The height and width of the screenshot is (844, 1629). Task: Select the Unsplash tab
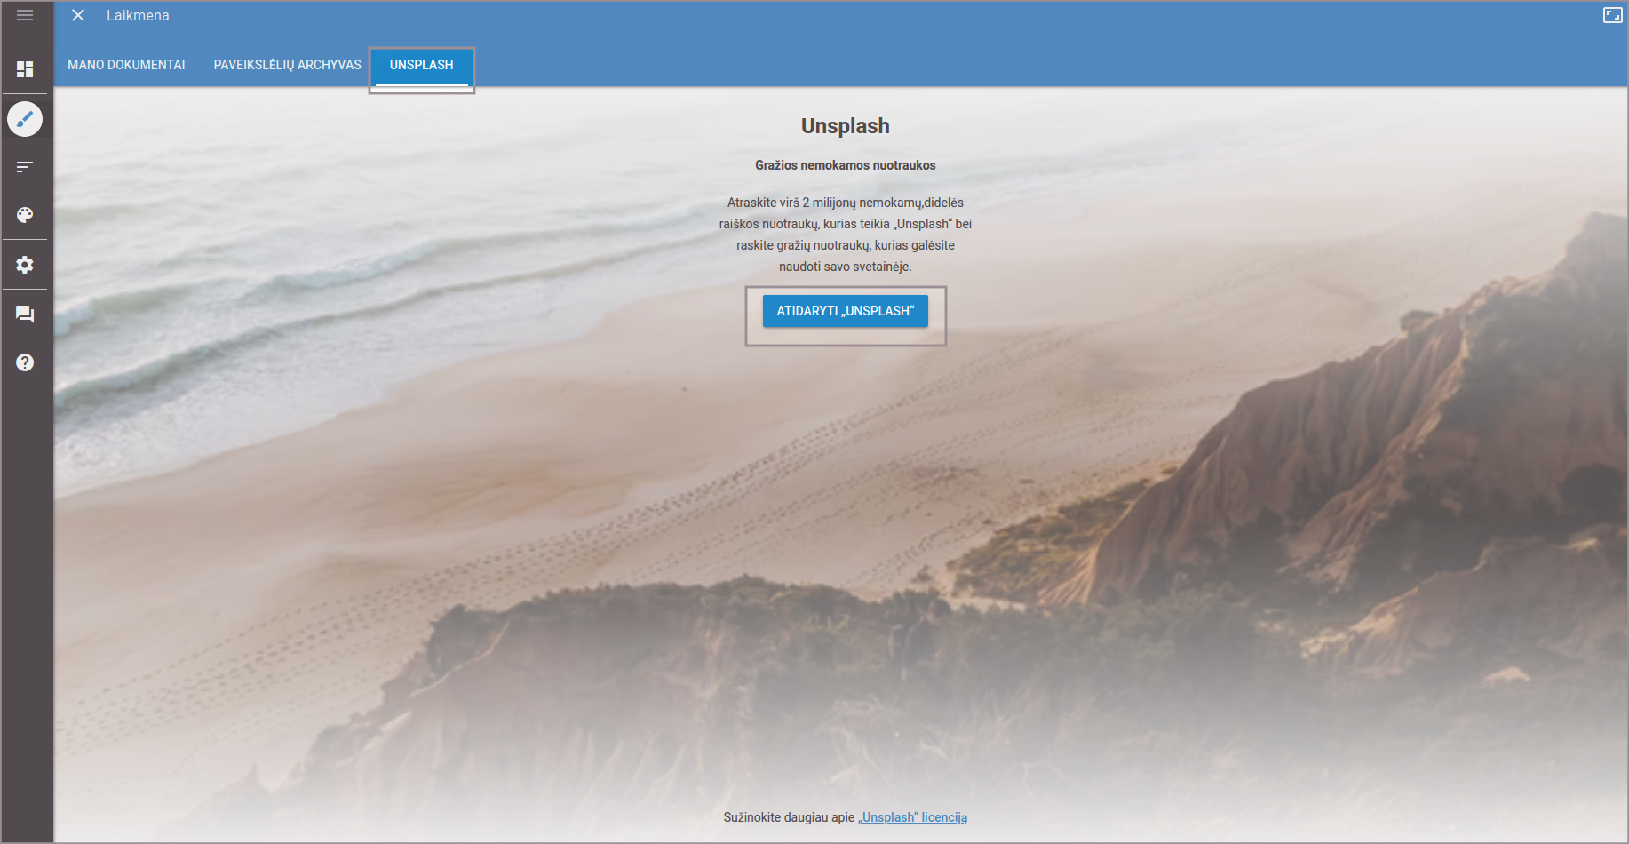[421, 65]
